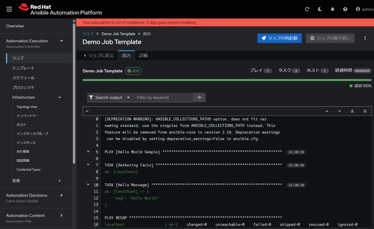
Task: Select the 出力 tab
Action: coord(126,55)
